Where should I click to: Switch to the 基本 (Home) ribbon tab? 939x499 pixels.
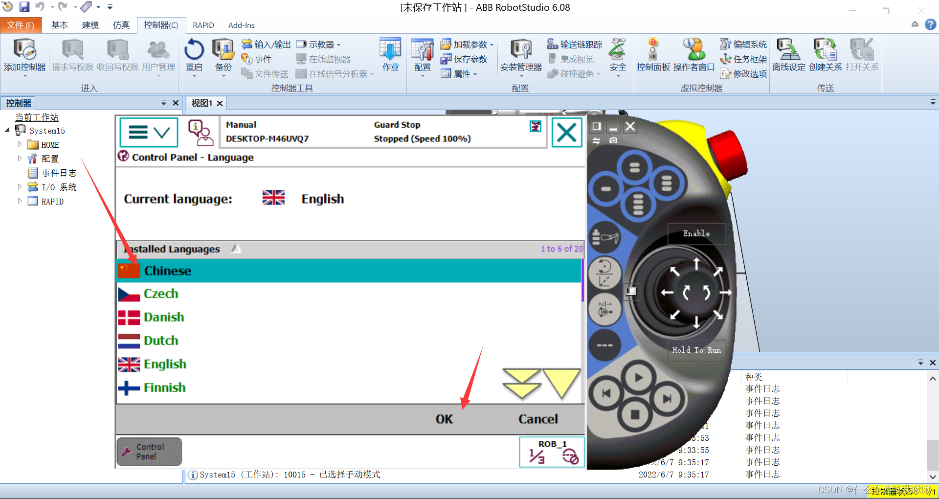[x=60, y=25]
